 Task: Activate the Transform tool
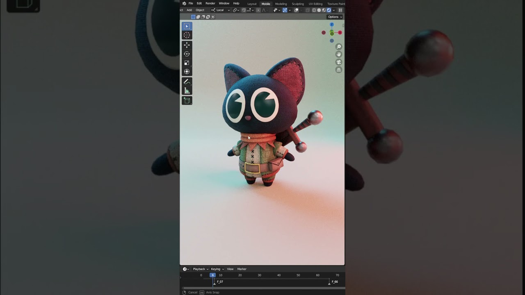tap(187, 72)
